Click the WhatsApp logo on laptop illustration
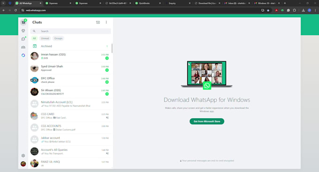The height and width of the screenshot is (172, 319). [x=207, y=86]
